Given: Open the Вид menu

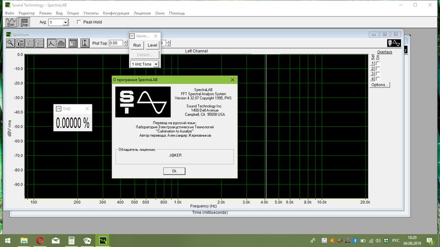Looking at the screenshot, I should point(59,13).
